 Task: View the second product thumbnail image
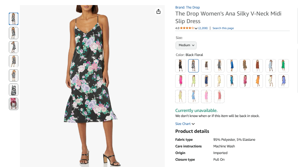[x=14, y=33]
